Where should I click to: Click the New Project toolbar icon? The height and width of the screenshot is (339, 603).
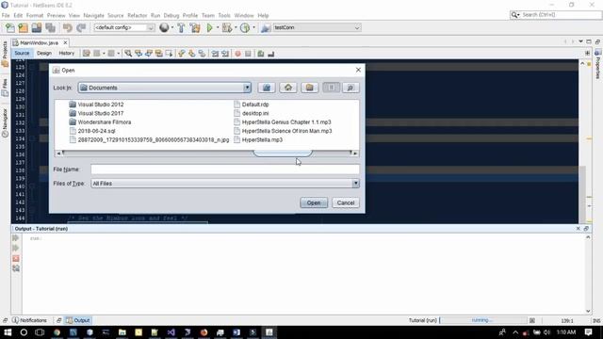(x=23, y=27)
